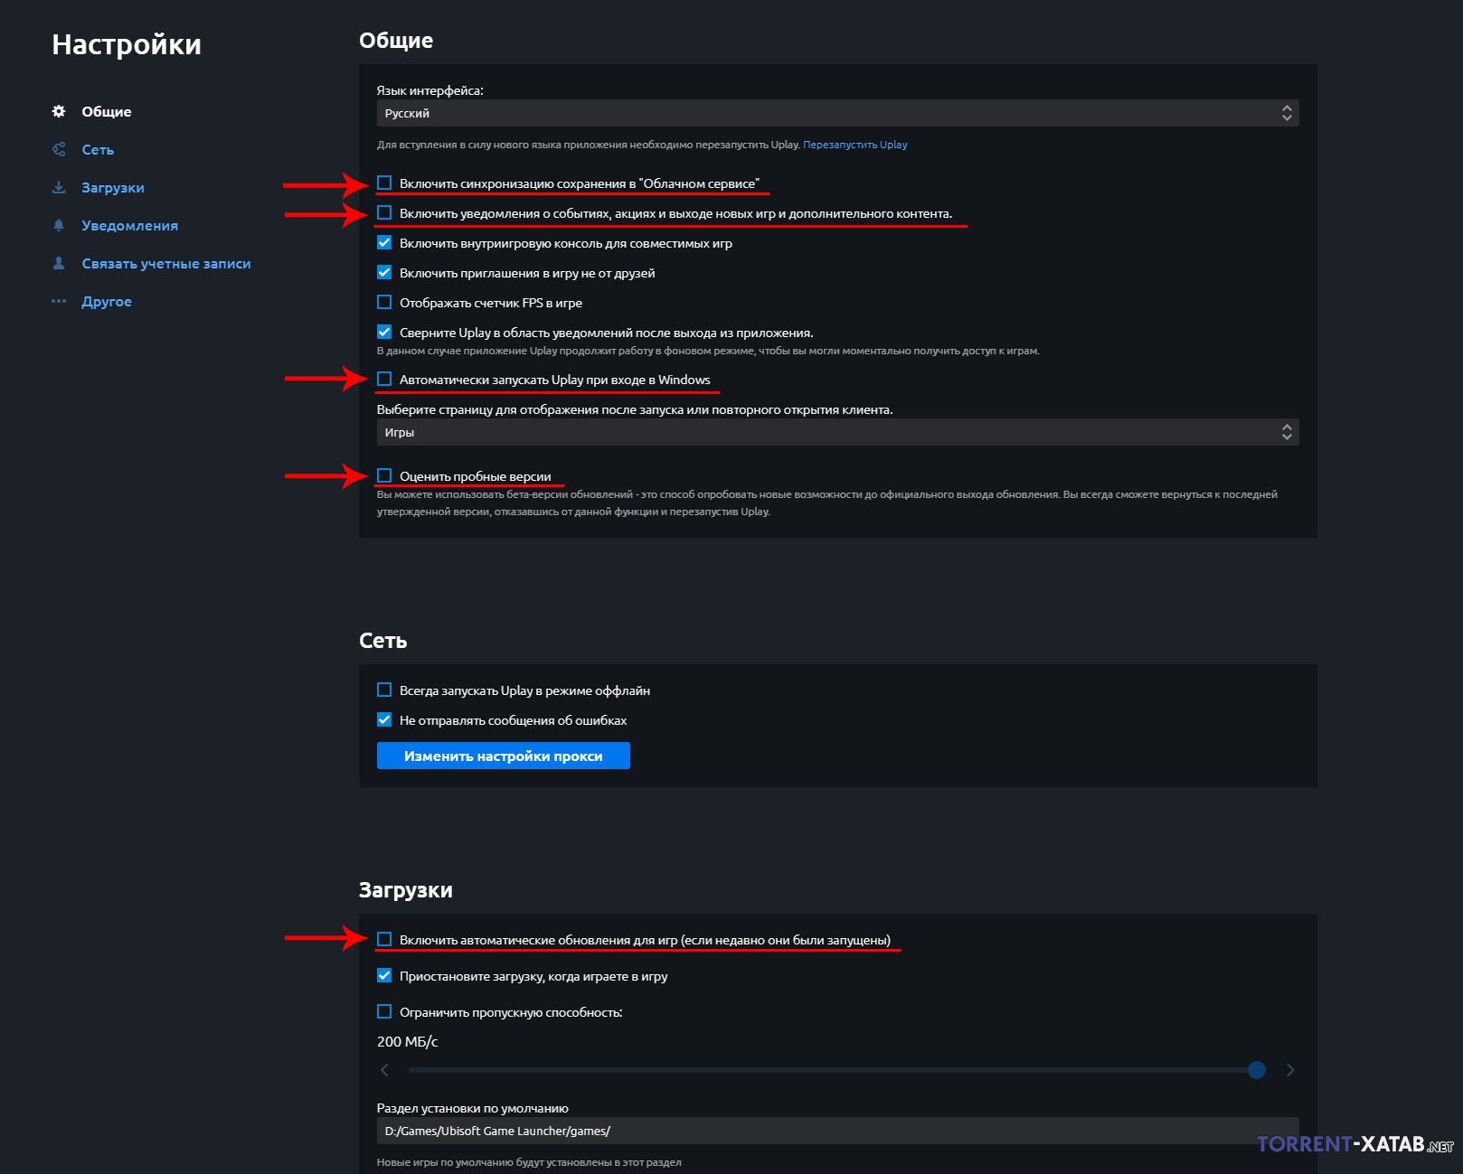Image resolution: width=1463 pixels, height=1174 pixels.
Task: Click the download arrow icon beside Загрузки
Action: [59, 187]
